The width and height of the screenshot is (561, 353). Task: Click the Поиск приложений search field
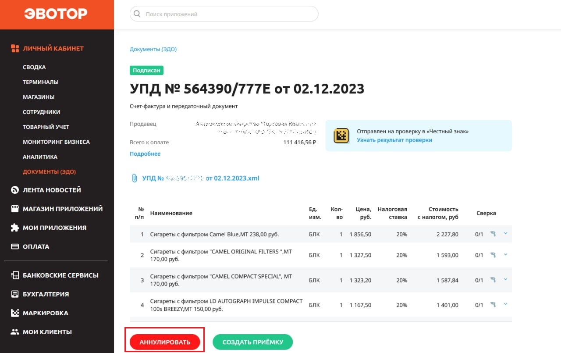224,14
